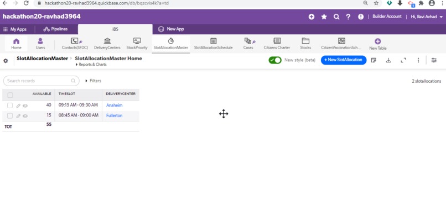Open the alerts exclamation icon
The width and height of the screenshot is (446, 201).
361,17
